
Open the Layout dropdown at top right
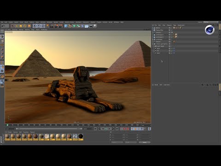pos(210,22)
